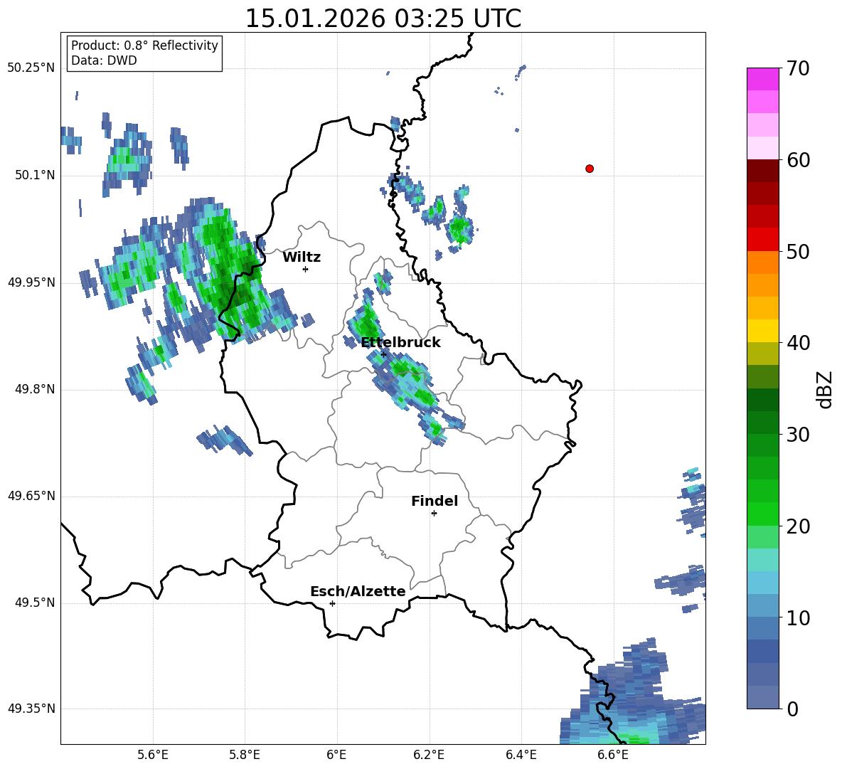Click the 50.25°N latitude label
Viewport: 842px width, 769px height.
coord(31,68)
